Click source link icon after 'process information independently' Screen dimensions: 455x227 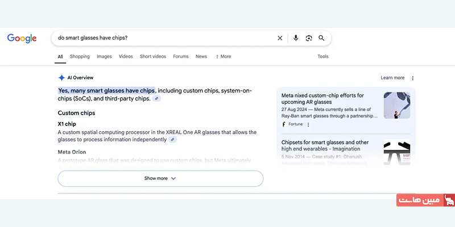pos(172,140)
